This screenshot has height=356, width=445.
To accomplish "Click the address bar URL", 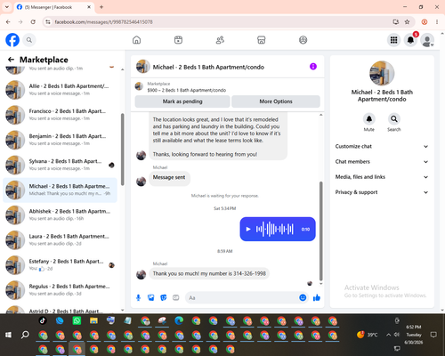I will click(104, 22).
